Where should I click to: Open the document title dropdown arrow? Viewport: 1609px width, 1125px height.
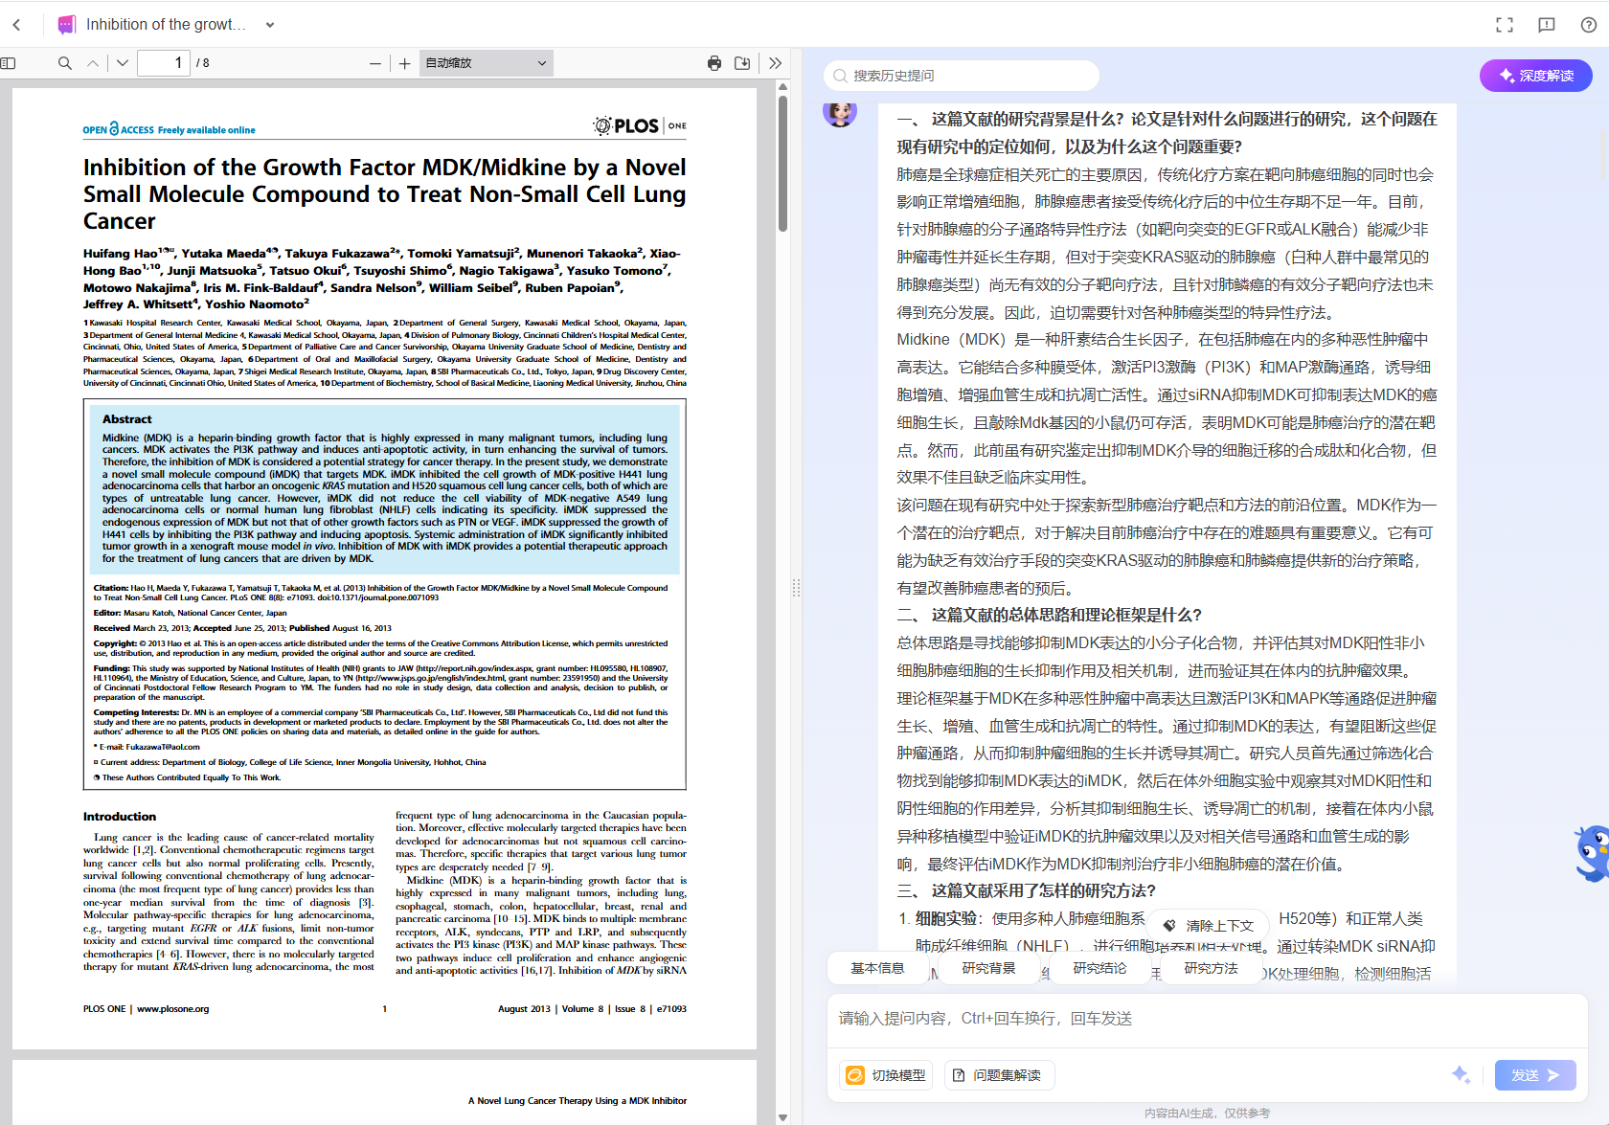[x=270, y=25]
